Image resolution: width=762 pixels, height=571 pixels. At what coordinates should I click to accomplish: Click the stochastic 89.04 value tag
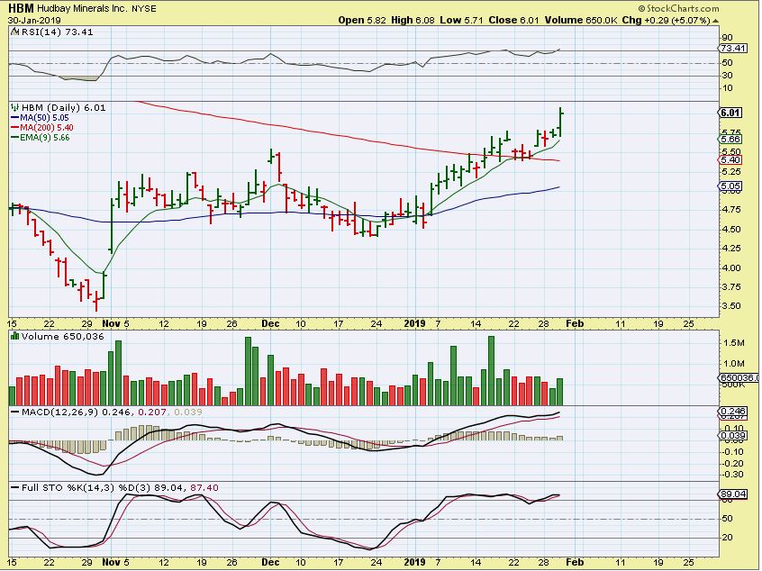(x=733, y=494)
